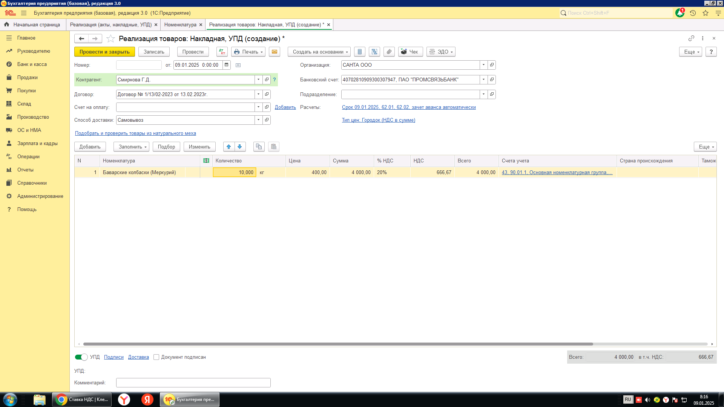The width and height of the screenshot is (724, 407).
Task: Open the history clock icon
Action: [693, 13]
